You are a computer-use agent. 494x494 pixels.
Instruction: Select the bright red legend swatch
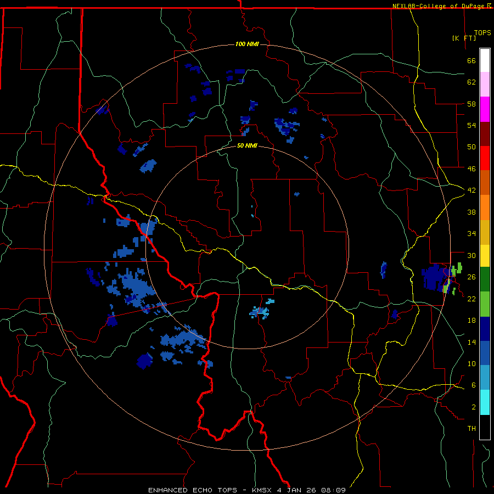tap(485, 158)
